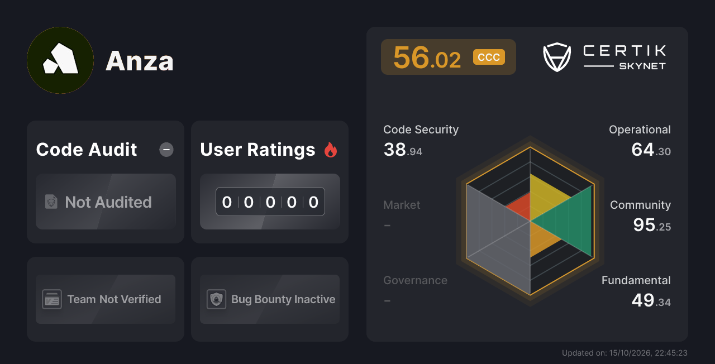Viewport: 715px width, 364px height.
Task: Click the 95.25 Community score
Action: (652, 225)
